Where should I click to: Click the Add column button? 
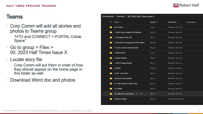pos(191,22)
